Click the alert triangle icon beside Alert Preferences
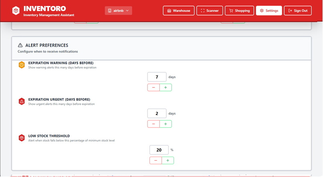The height and width of the screenshot is (177, 323). (20, 45)
